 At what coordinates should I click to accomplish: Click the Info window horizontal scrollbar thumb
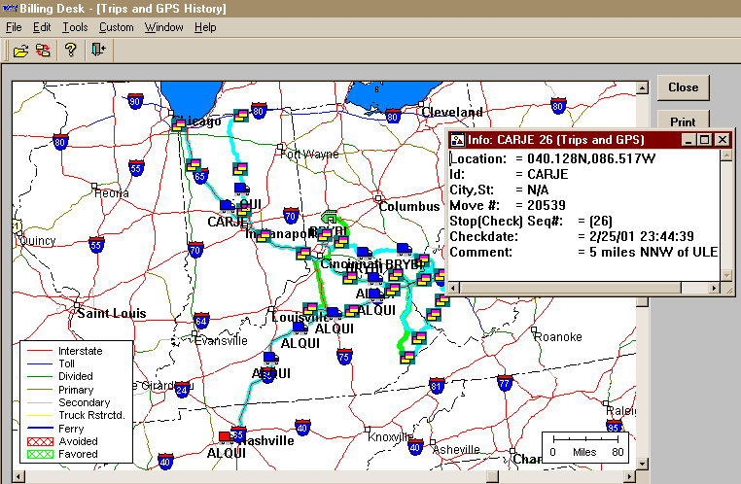(x=571, y=287)
